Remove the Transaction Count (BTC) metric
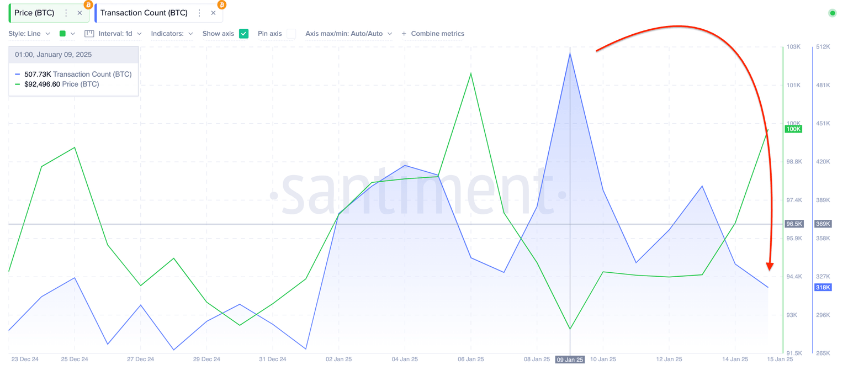Image resolution: width=848 pixels, height=370 pixels. (213, 13)
